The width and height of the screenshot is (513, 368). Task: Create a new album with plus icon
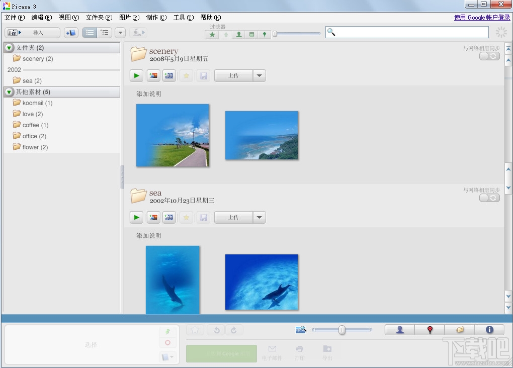point(71,33)
